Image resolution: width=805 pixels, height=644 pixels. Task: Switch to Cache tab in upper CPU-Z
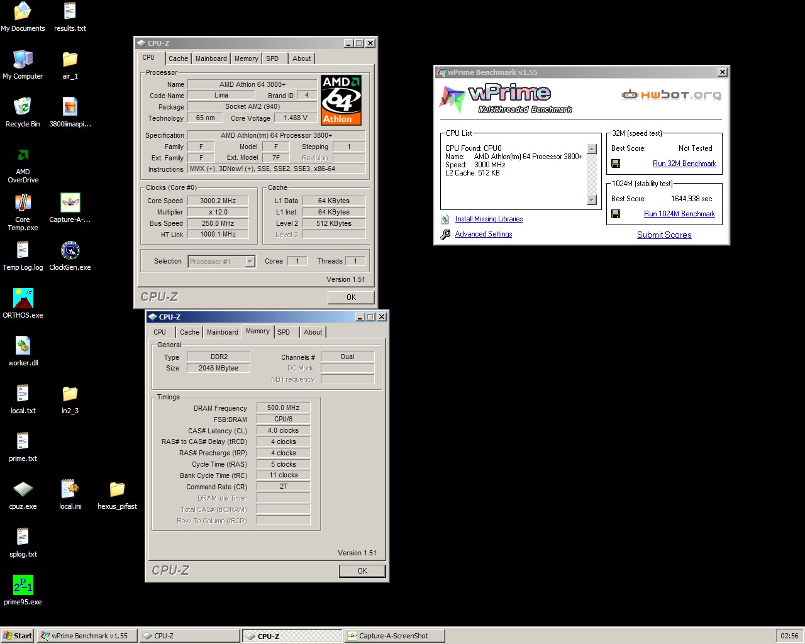[178, 58]
